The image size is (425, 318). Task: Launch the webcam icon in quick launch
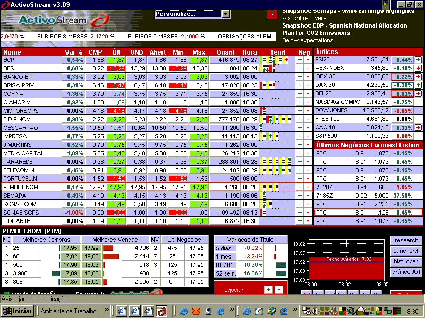(208, 312)
